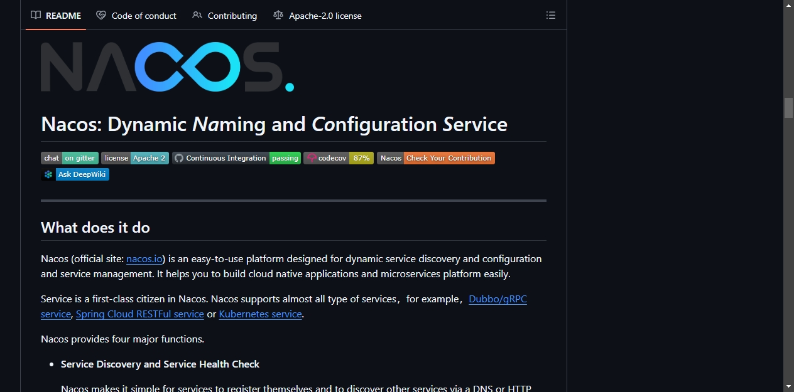Open the Contributing tab
This screenshot has width=794, height=392.
225,16
